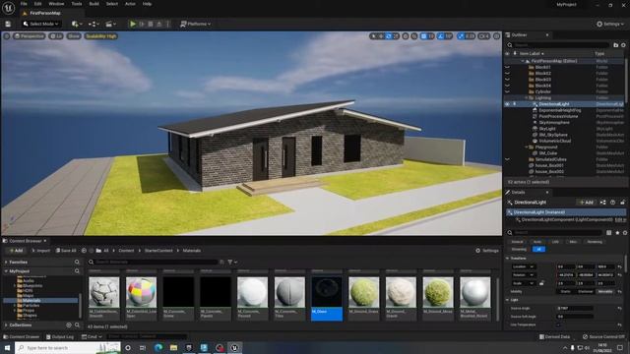Screen dimensions: 630x354
Task: Open the Tools menu
Action: [77, 4]
